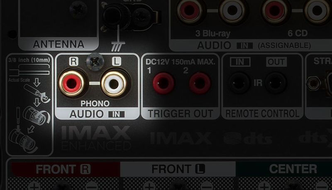
Task: Click the ANTENNA label
Action: click(x=59, y=44)
